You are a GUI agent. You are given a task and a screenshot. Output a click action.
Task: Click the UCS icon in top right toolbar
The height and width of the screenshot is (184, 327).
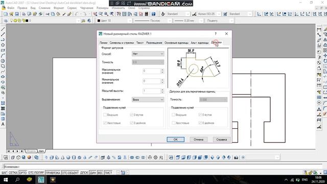click(259, 14)
